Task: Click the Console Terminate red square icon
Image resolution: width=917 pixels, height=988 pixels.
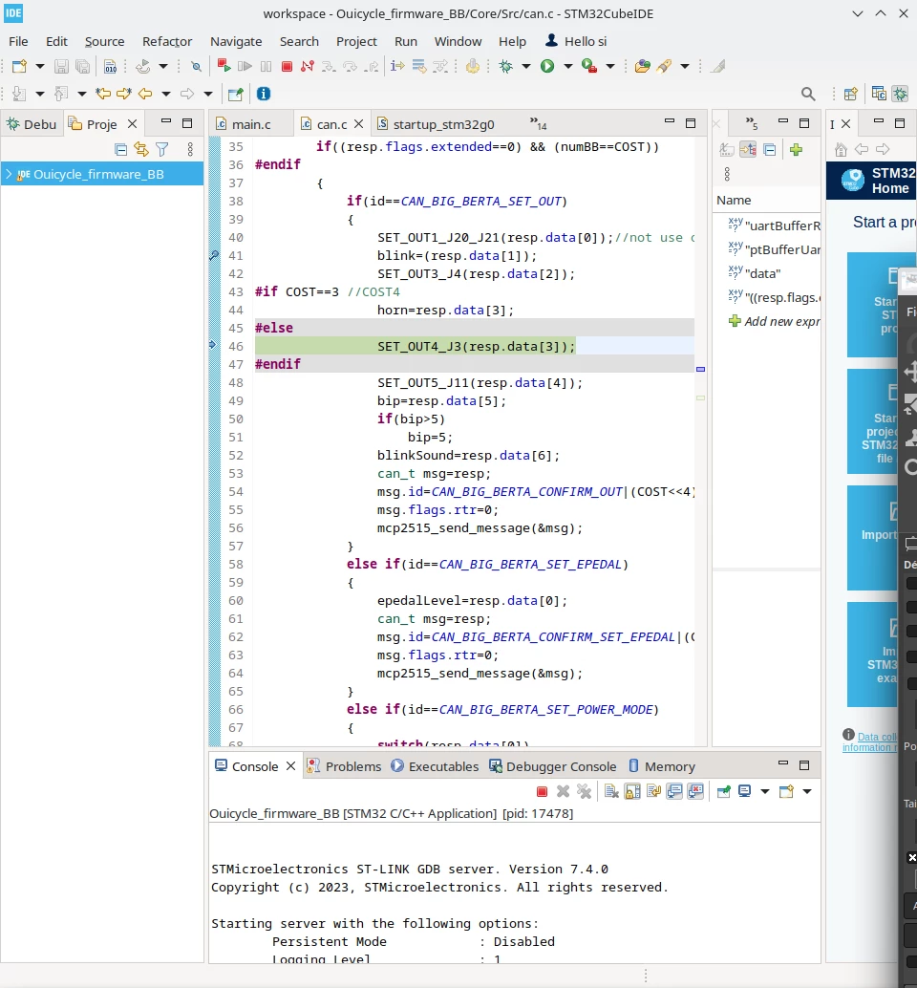Action: point(542,791)
